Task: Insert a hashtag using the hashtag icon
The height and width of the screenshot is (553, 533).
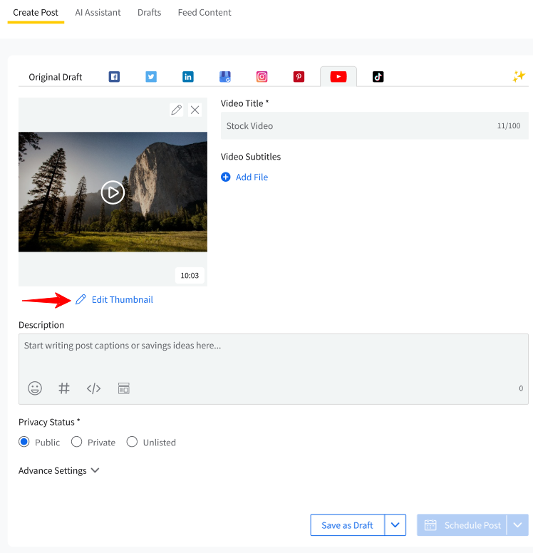Action: coord(64,388)
